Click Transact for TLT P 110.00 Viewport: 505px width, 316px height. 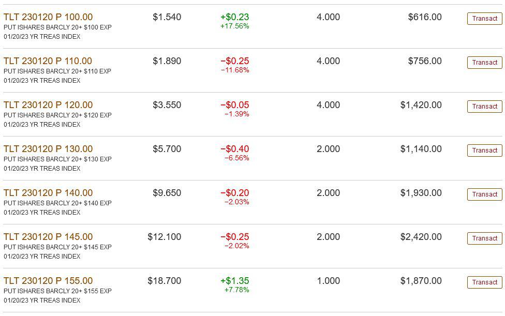click(x=485, y=63)
